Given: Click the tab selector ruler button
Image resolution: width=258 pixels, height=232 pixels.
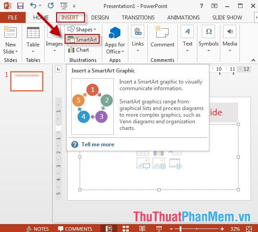Looking at the screenshot, I should 58,69.
